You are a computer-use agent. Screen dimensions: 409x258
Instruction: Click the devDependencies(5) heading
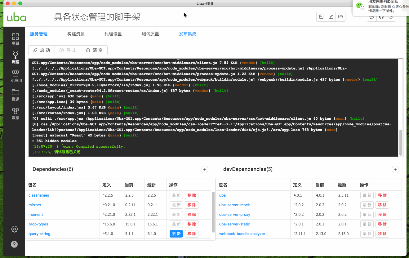tap(248, 169)
